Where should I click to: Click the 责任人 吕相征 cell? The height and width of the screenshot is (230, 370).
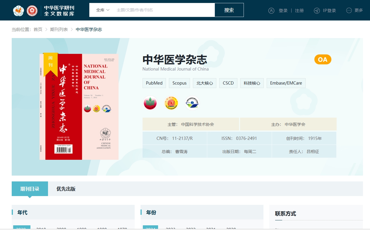(304, 151)
